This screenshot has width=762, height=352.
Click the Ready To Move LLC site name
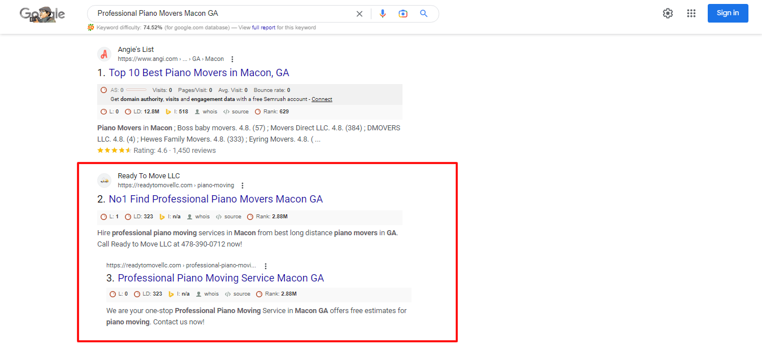click(149, 176)
